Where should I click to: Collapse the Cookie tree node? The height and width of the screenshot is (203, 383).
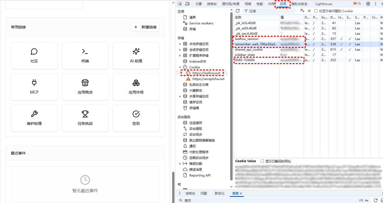(180, 67)
